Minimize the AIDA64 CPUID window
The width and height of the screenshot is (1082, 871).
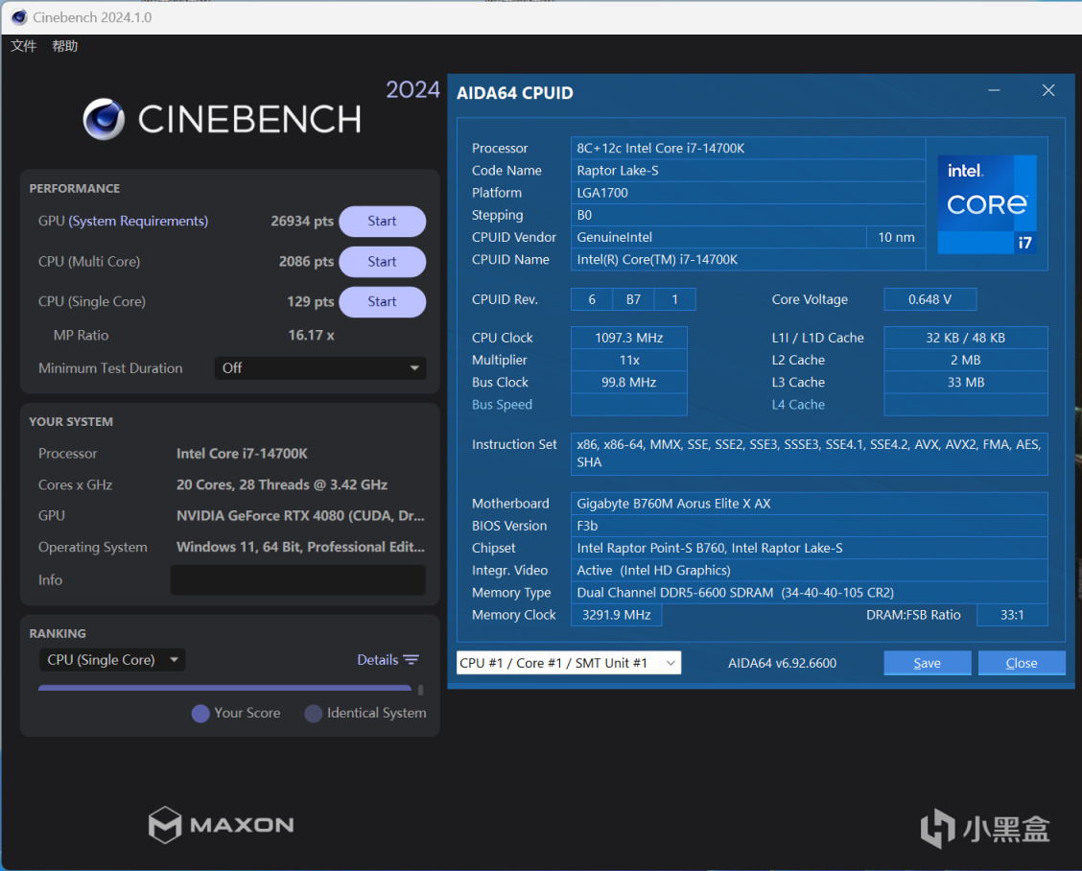click(994, 91)
